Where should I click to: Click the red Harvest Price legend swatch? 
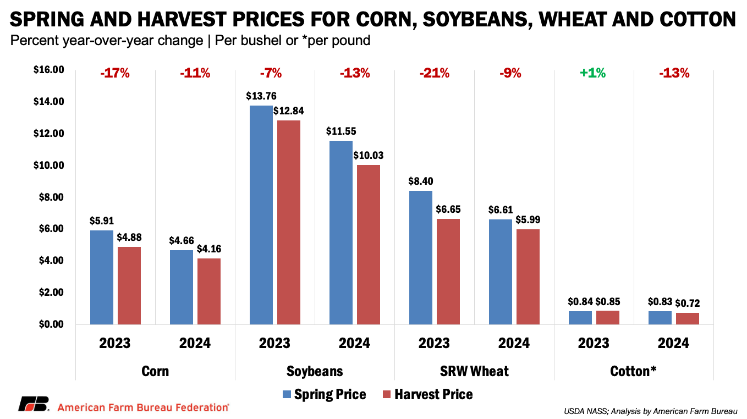pyautogui.click(x=387, y=394)
